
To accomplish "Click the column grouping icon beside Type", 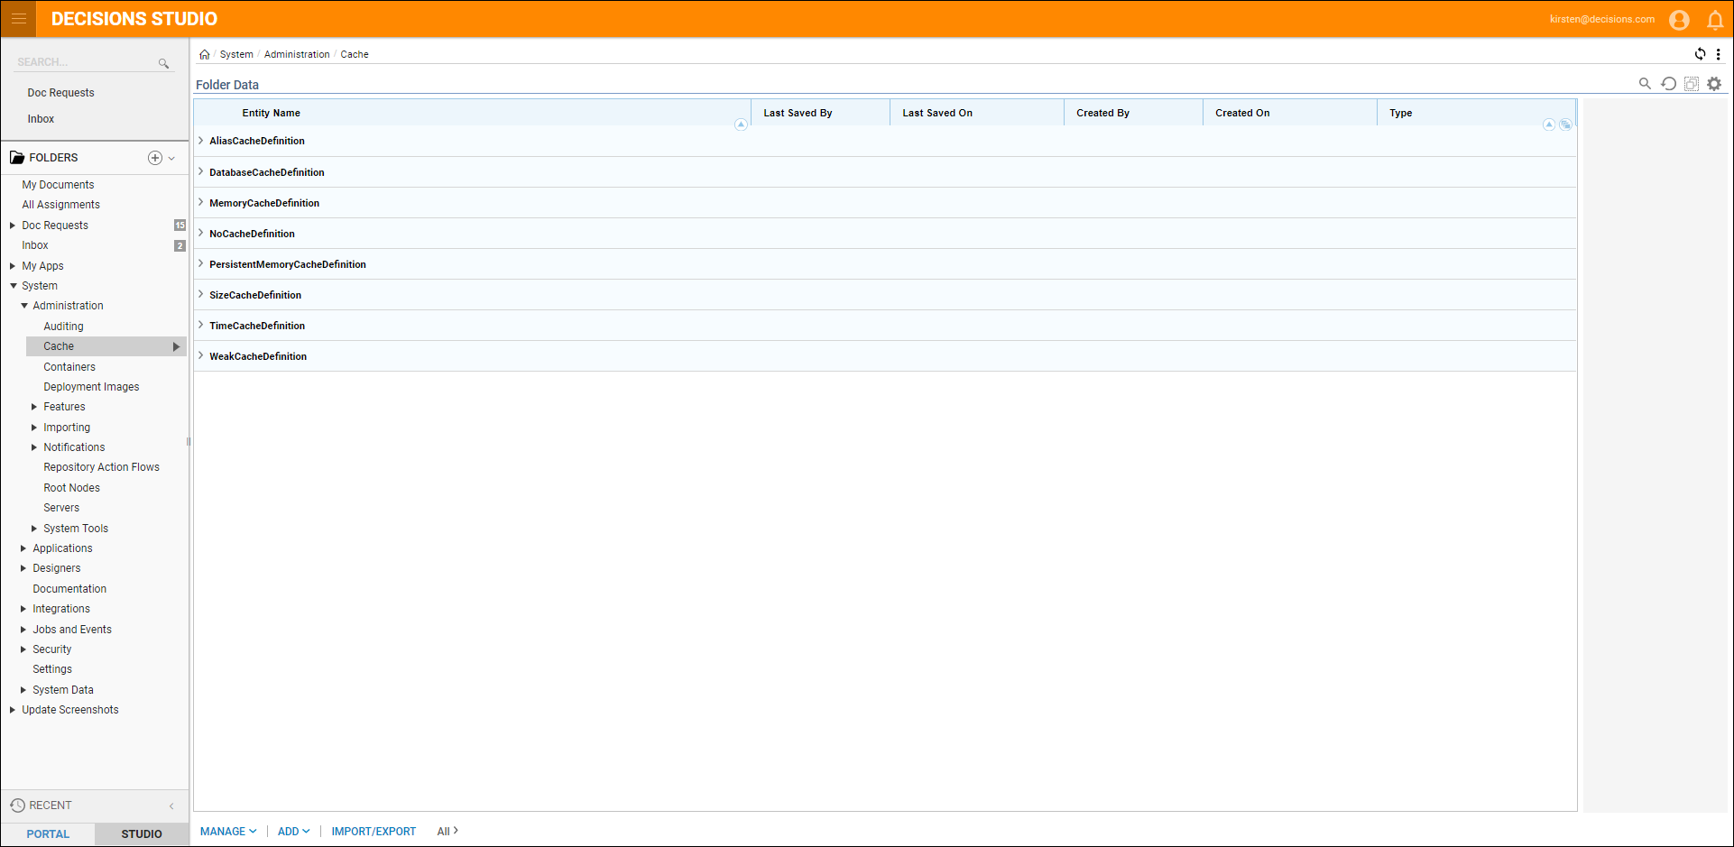I will click(x=1565, y=124).
